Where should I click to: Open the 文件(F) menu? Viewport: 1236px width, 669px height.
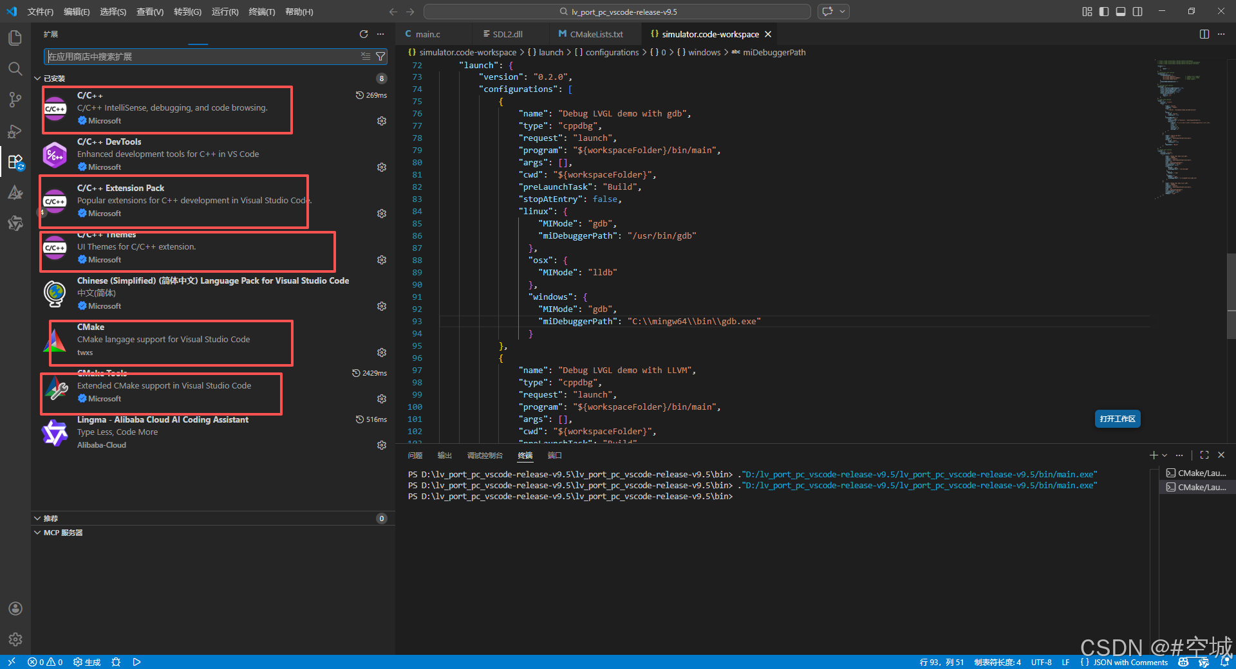point(40,12)
